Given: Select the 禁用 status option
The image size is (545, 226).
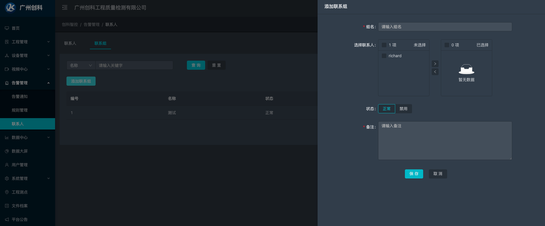Looking at the screenshot, I should pyautogui.click(x=403, y=109).
